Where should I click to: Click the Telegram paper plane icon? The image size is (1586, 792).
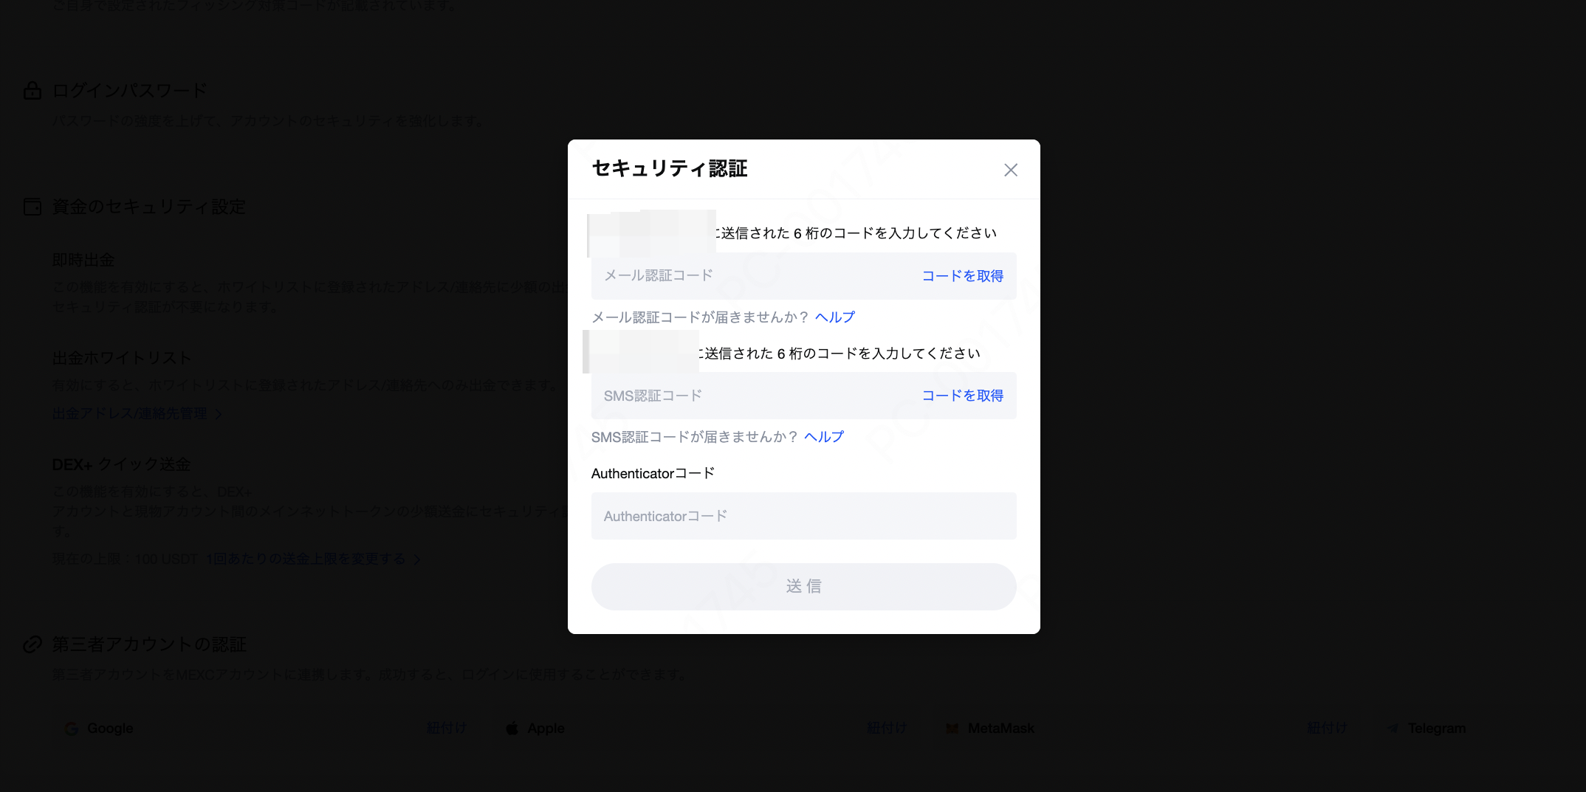pos(1393,729)
